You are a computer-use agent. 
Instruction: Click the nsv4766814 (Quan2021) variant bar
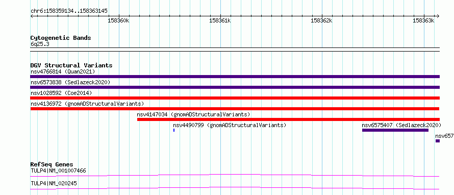click(235, 77)
